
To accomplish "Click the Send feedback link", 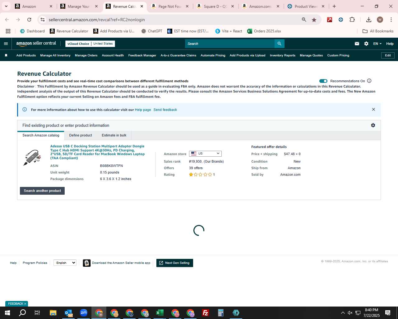I will pos(165,110).
